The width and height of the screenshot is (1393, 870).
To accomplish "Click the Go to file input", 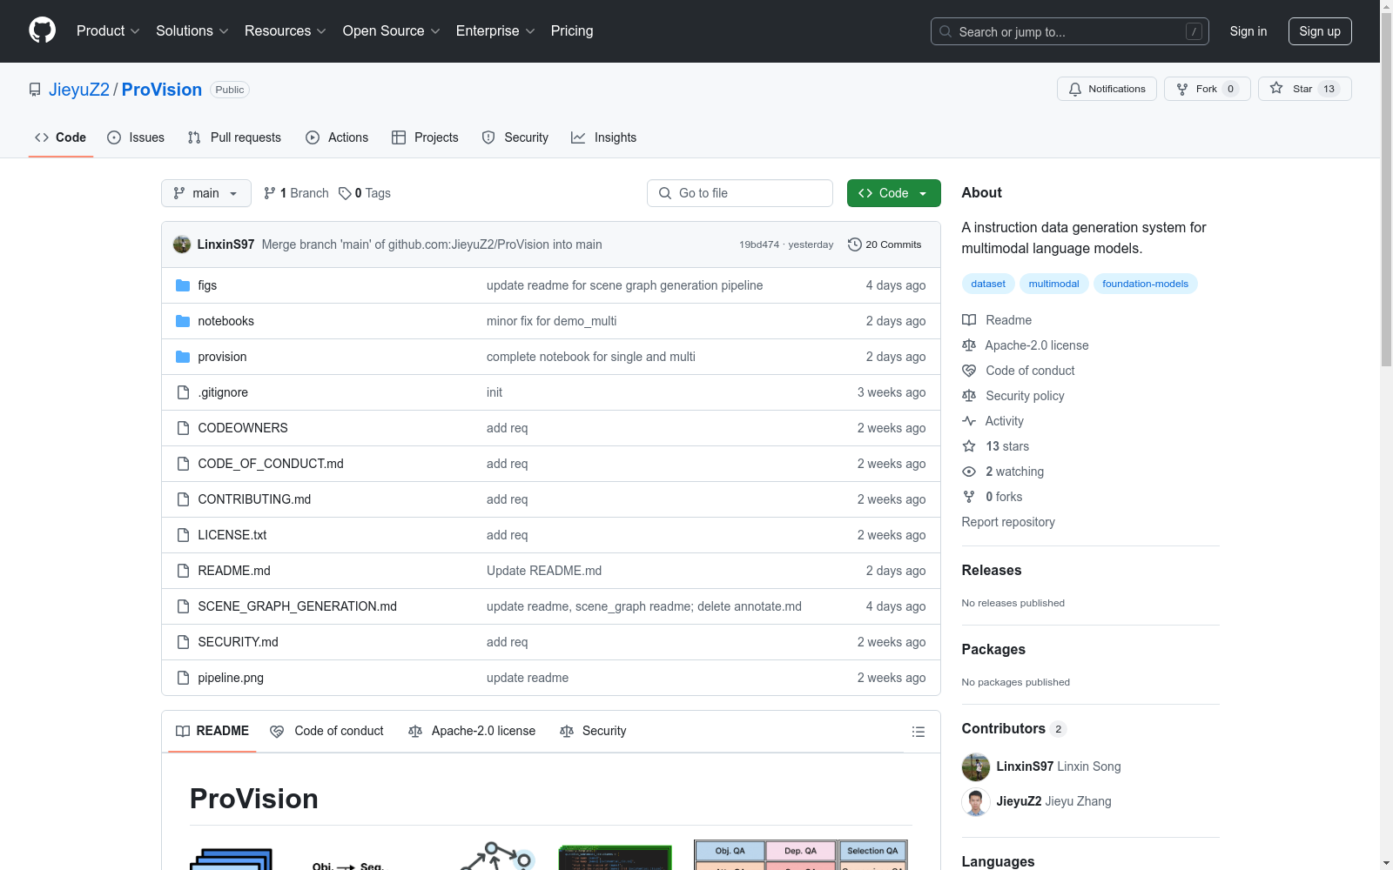I will [740, 193].
